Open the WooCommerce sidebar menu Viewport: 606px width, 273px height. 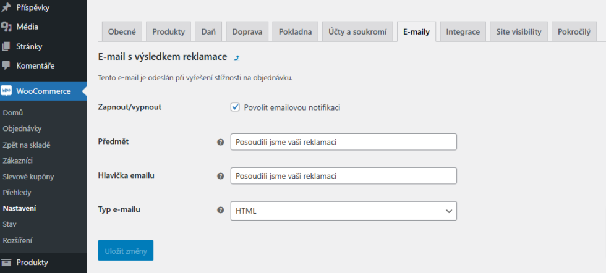pyautogui.click(x=43, y=91)
